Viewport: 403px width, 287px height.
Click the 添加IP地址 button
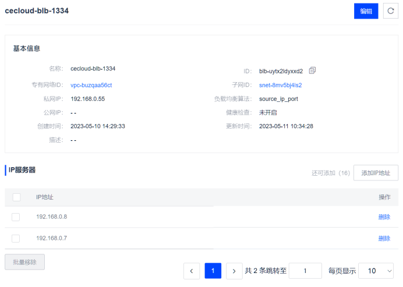[376, 173]
